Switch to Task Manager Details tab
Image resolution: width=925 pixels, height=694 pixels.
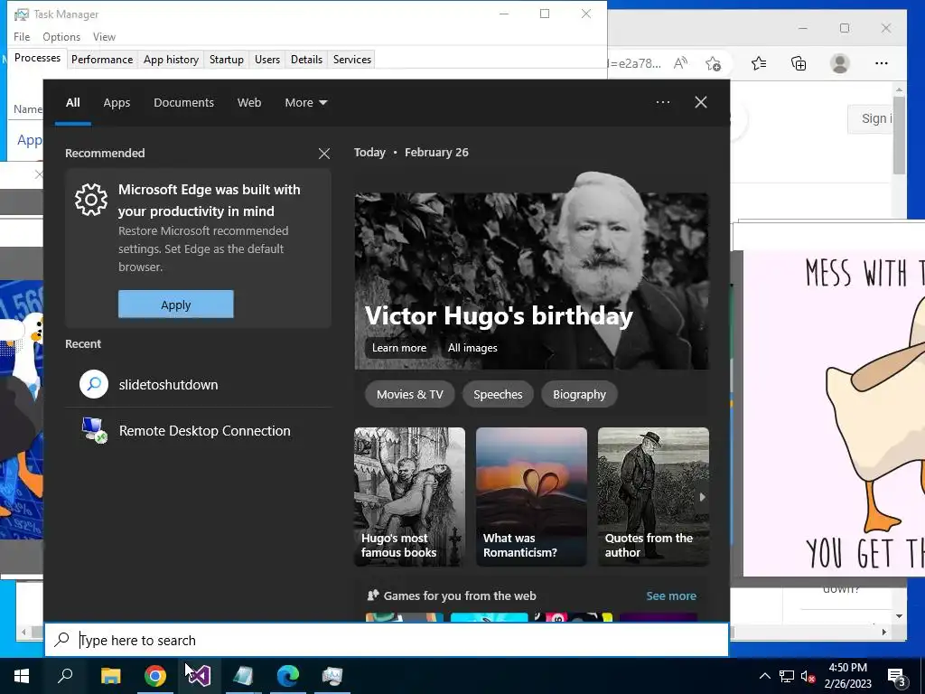(307, 59)
